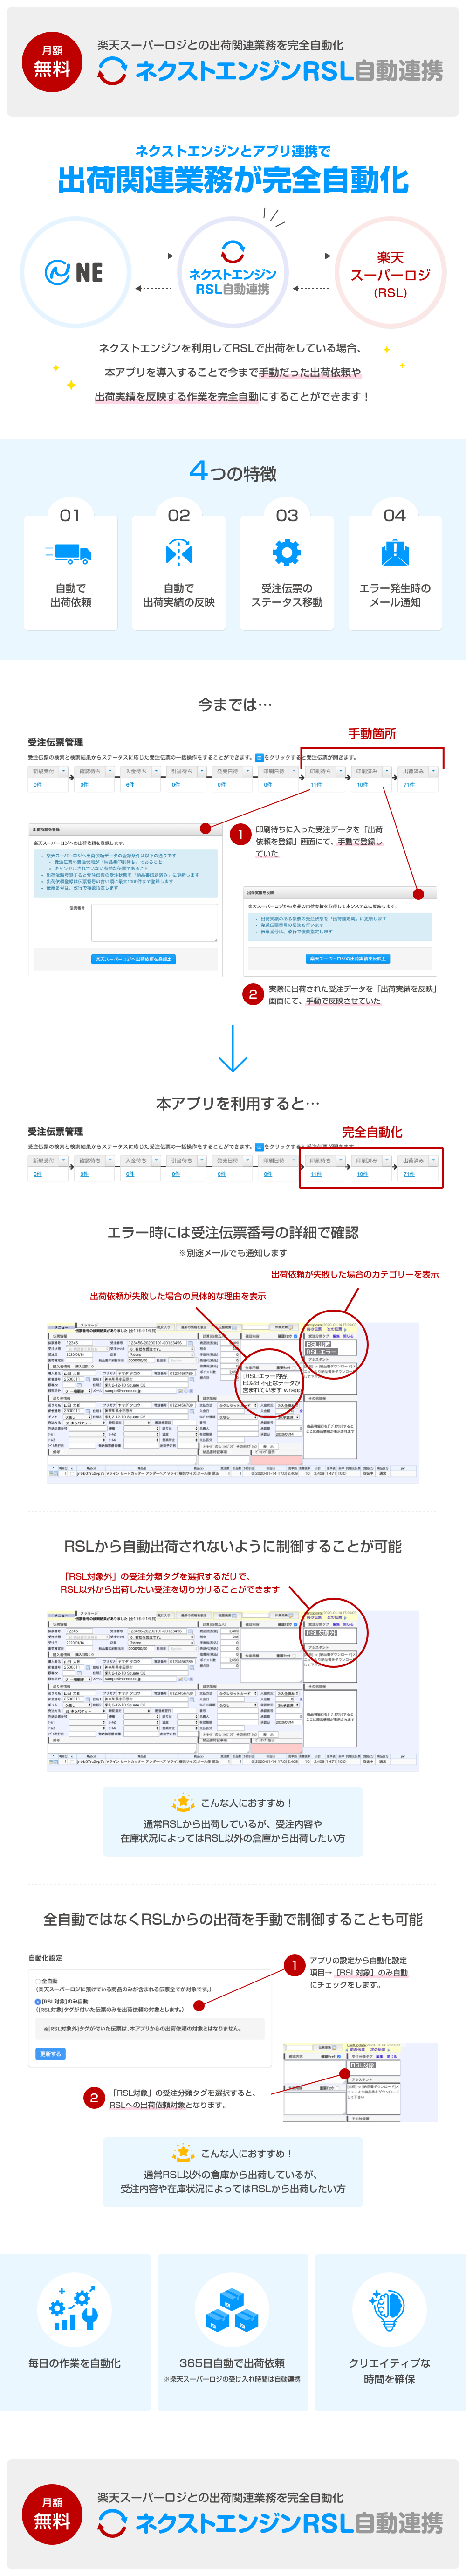Click the 71件 link in 完全自動化 section
Viewport: 466px width, 2576px height.
point(409,1174)
